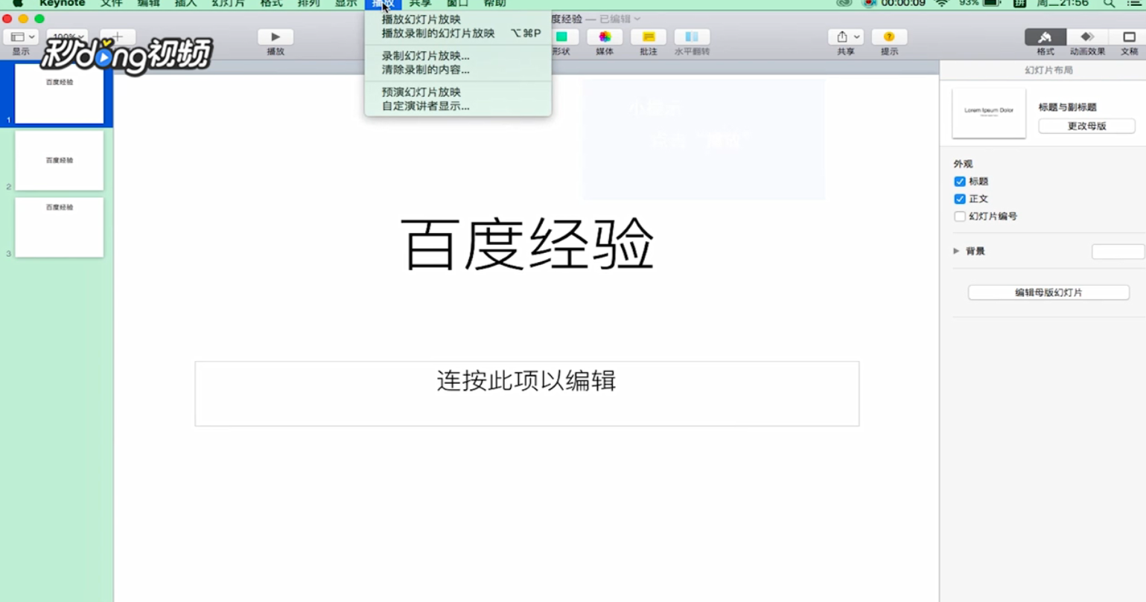
Task: Uncheck the 正文 (Body) checkbox
Action: pyautogui.click(x=960, y=199)
